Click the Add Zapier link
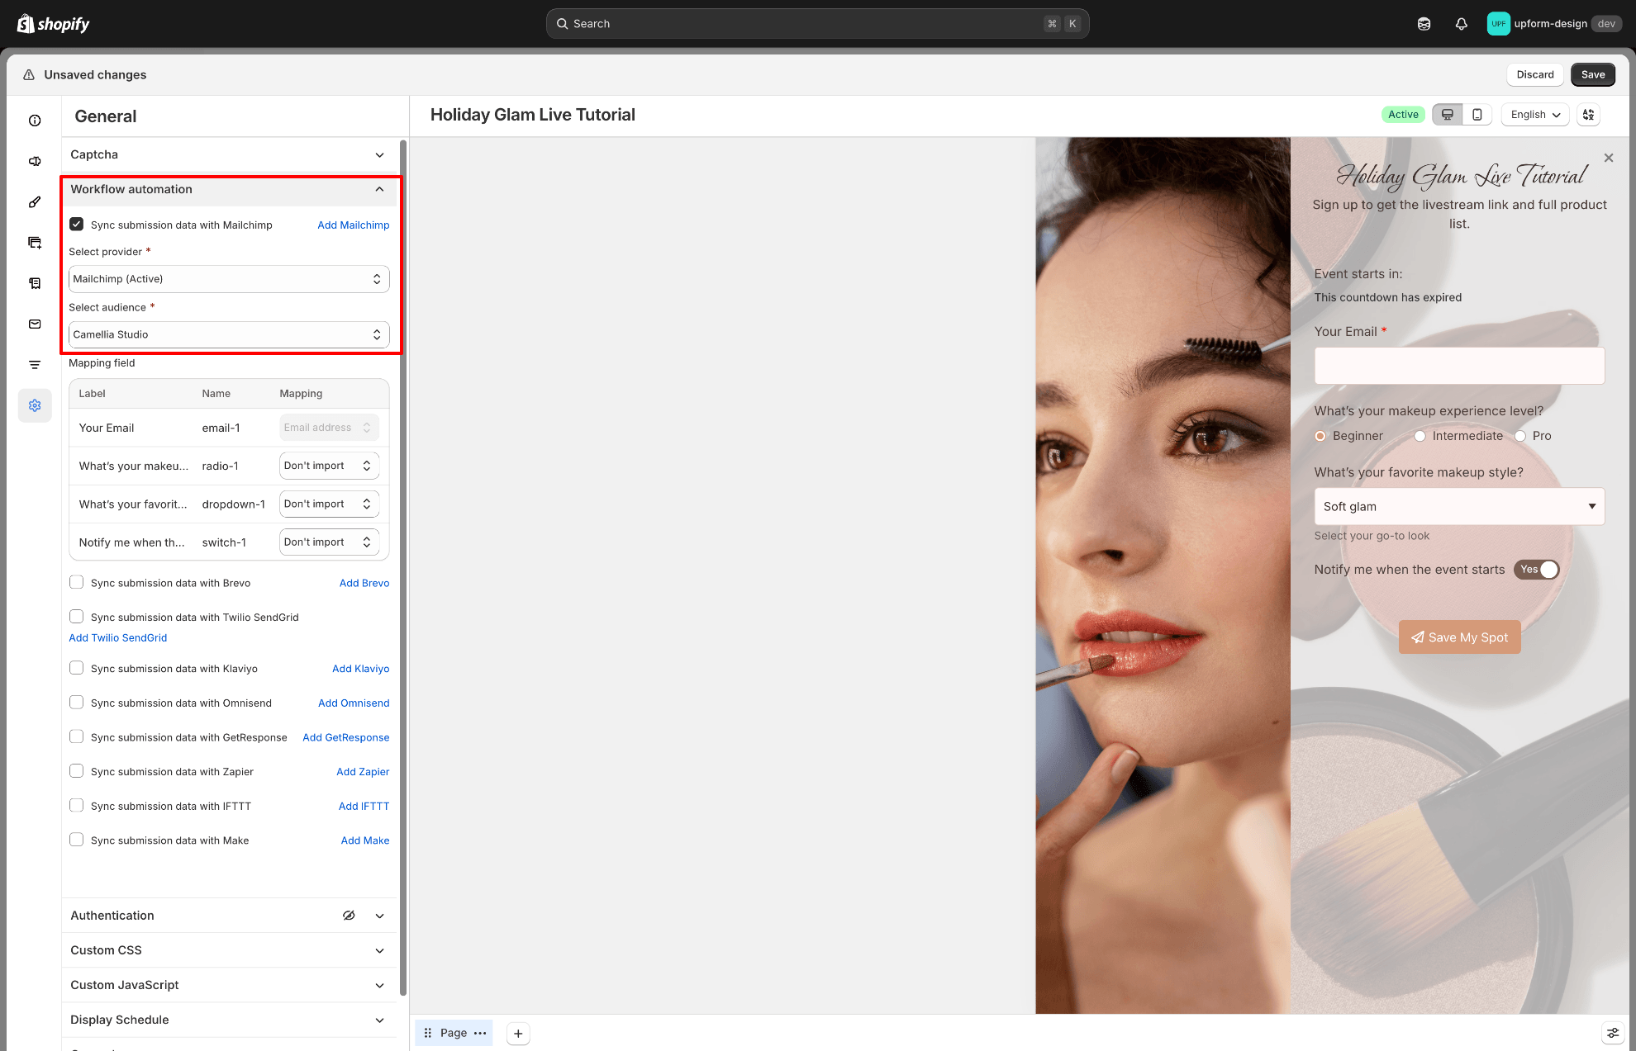The height and width of the screenshot is (1051, 1636). (x=363, y=772)
